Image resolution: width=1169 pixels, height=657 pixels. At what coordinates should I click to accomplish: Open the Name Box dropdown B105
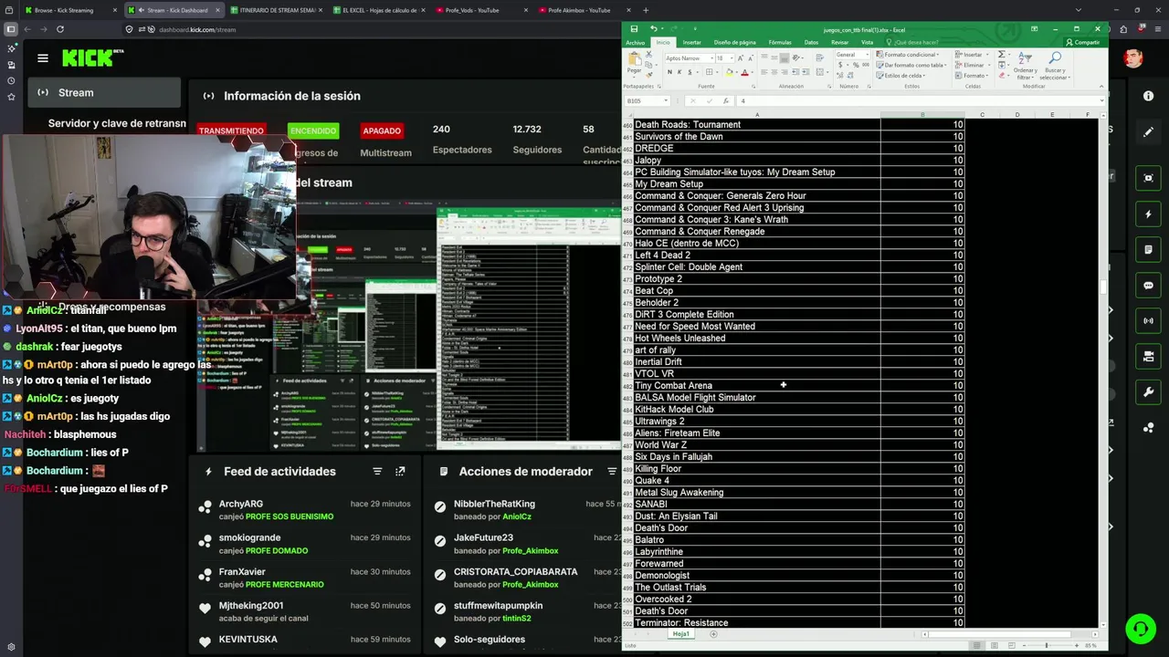click(667, 101)
